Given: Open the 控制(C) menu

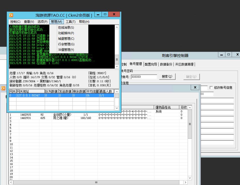Looking at the screenshot, I should coord(15,22).
